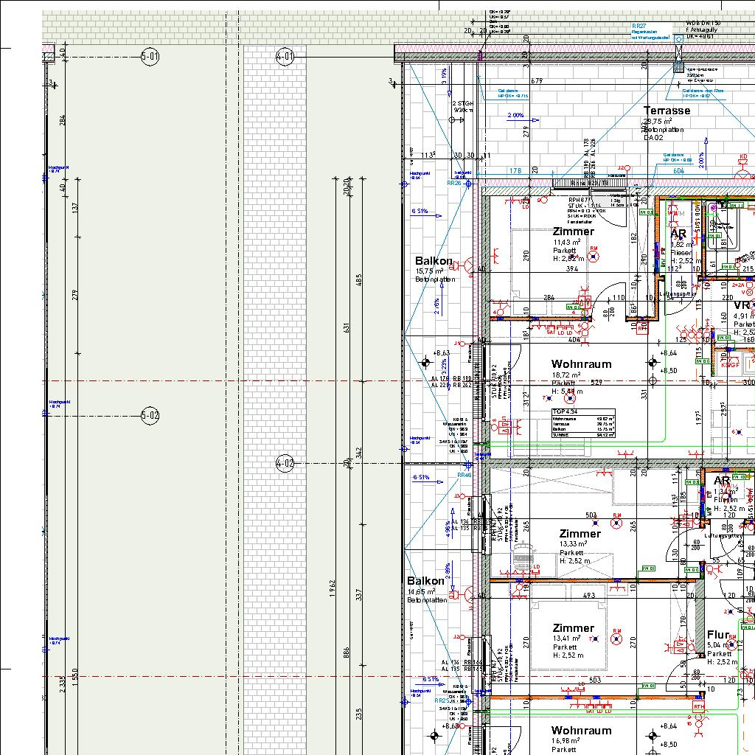Select the Balkon 14,65 m² label
This screenshot has height=755, width=755.
point(425,581)
